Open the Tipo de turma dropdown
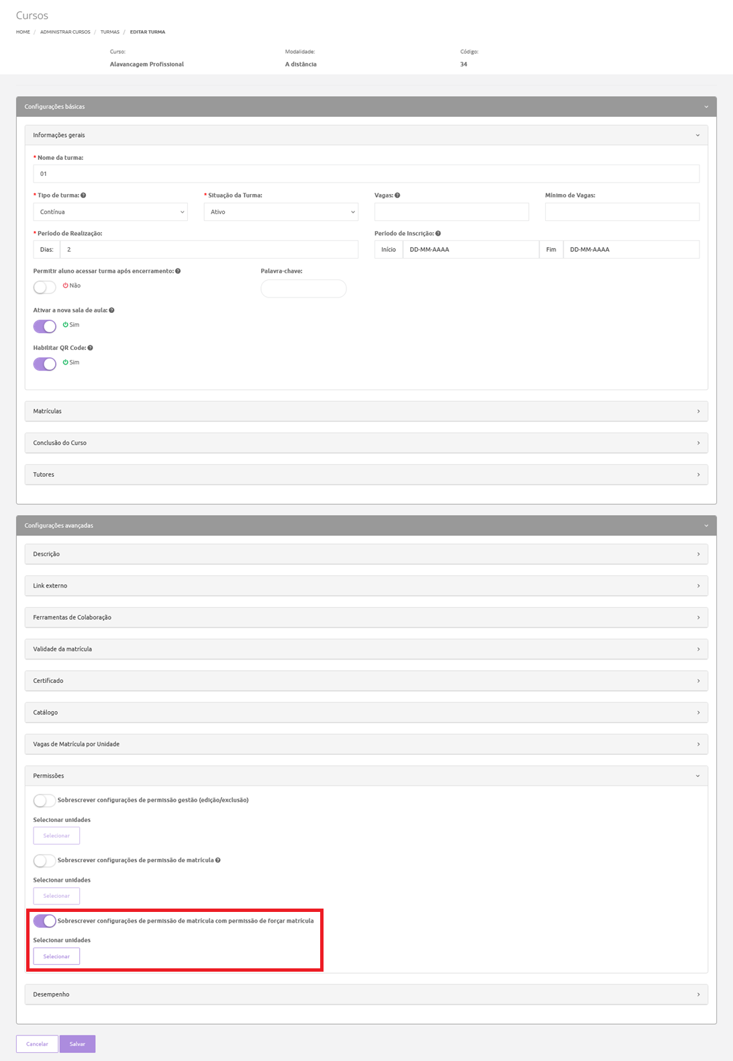Screen dimensions: 733x1061 110,212
